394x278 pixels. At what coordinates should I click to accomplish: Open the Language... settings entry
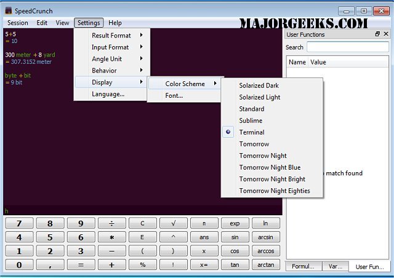tap(112, 94)
